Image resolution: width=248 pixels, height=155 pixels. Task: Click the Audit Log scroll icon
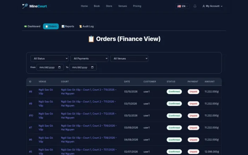[x=80, y=27]
